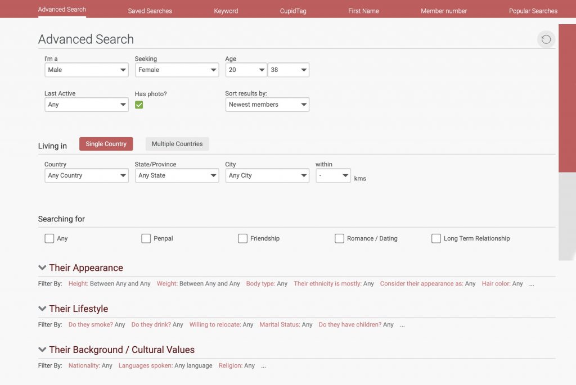The image size is (576, 385).
Task: View the Popular Searches tab
Action: 533,11
